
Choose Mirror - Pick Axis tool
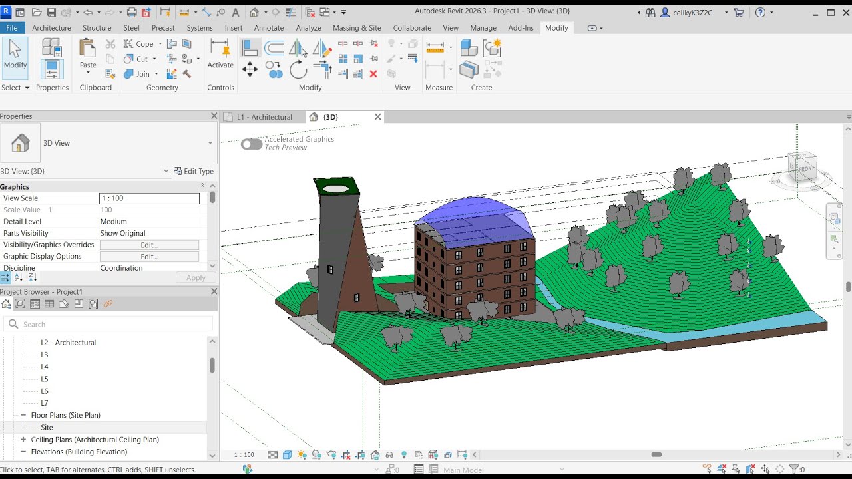pos(298,48)
